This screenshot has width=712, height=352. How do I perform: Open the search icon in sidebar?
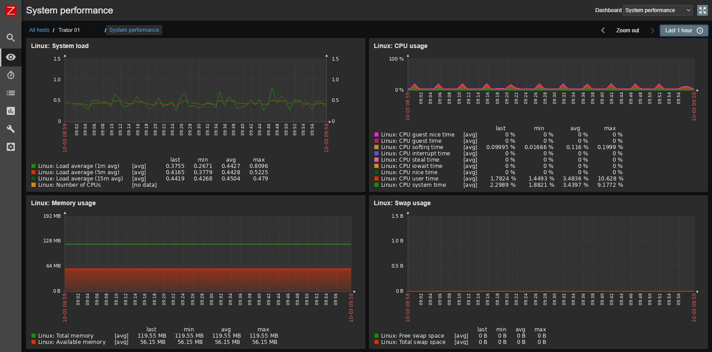click(x=11, y=38)
